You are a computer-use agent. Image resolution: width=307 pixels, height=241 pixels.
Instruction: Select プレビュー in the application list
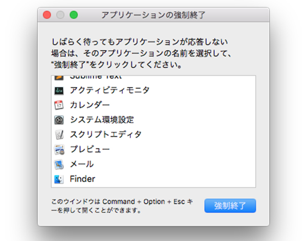pos(153,149)
